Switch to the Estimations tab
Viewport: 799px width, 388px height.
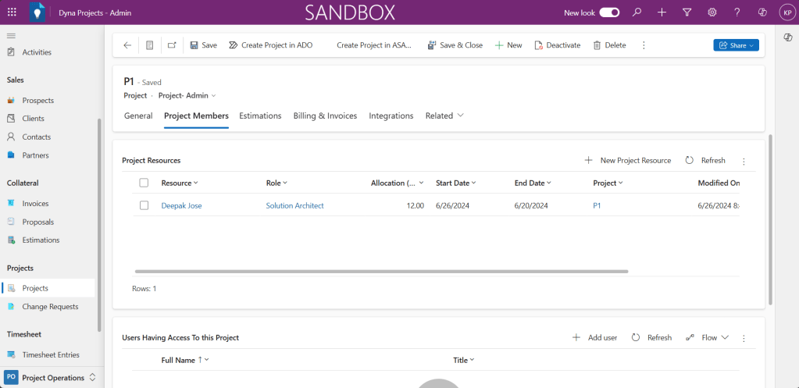(x=260, y=116)
